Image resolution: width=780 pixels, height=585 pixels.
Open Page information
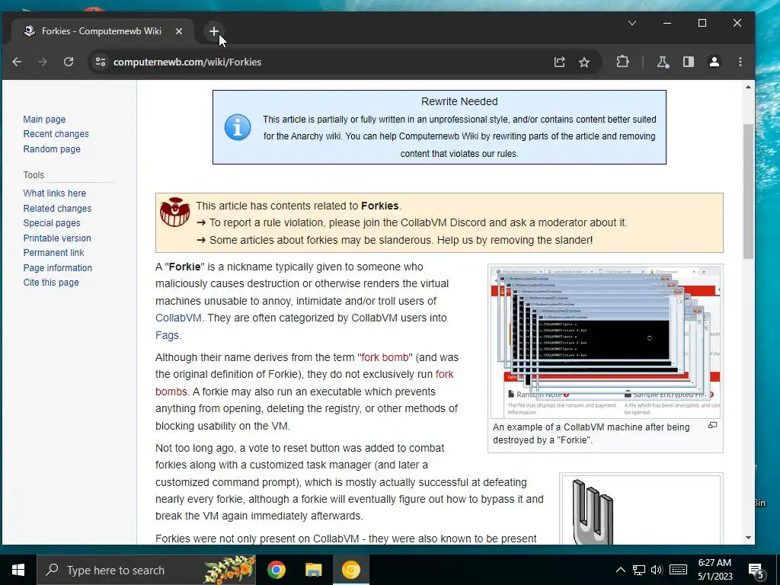(x=57, y=267)
